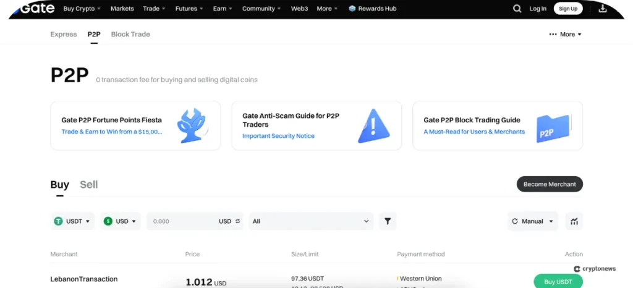The width and height of the screenshot is (633, 288).
Task: Click the amount input field
Action: point(195,221)
